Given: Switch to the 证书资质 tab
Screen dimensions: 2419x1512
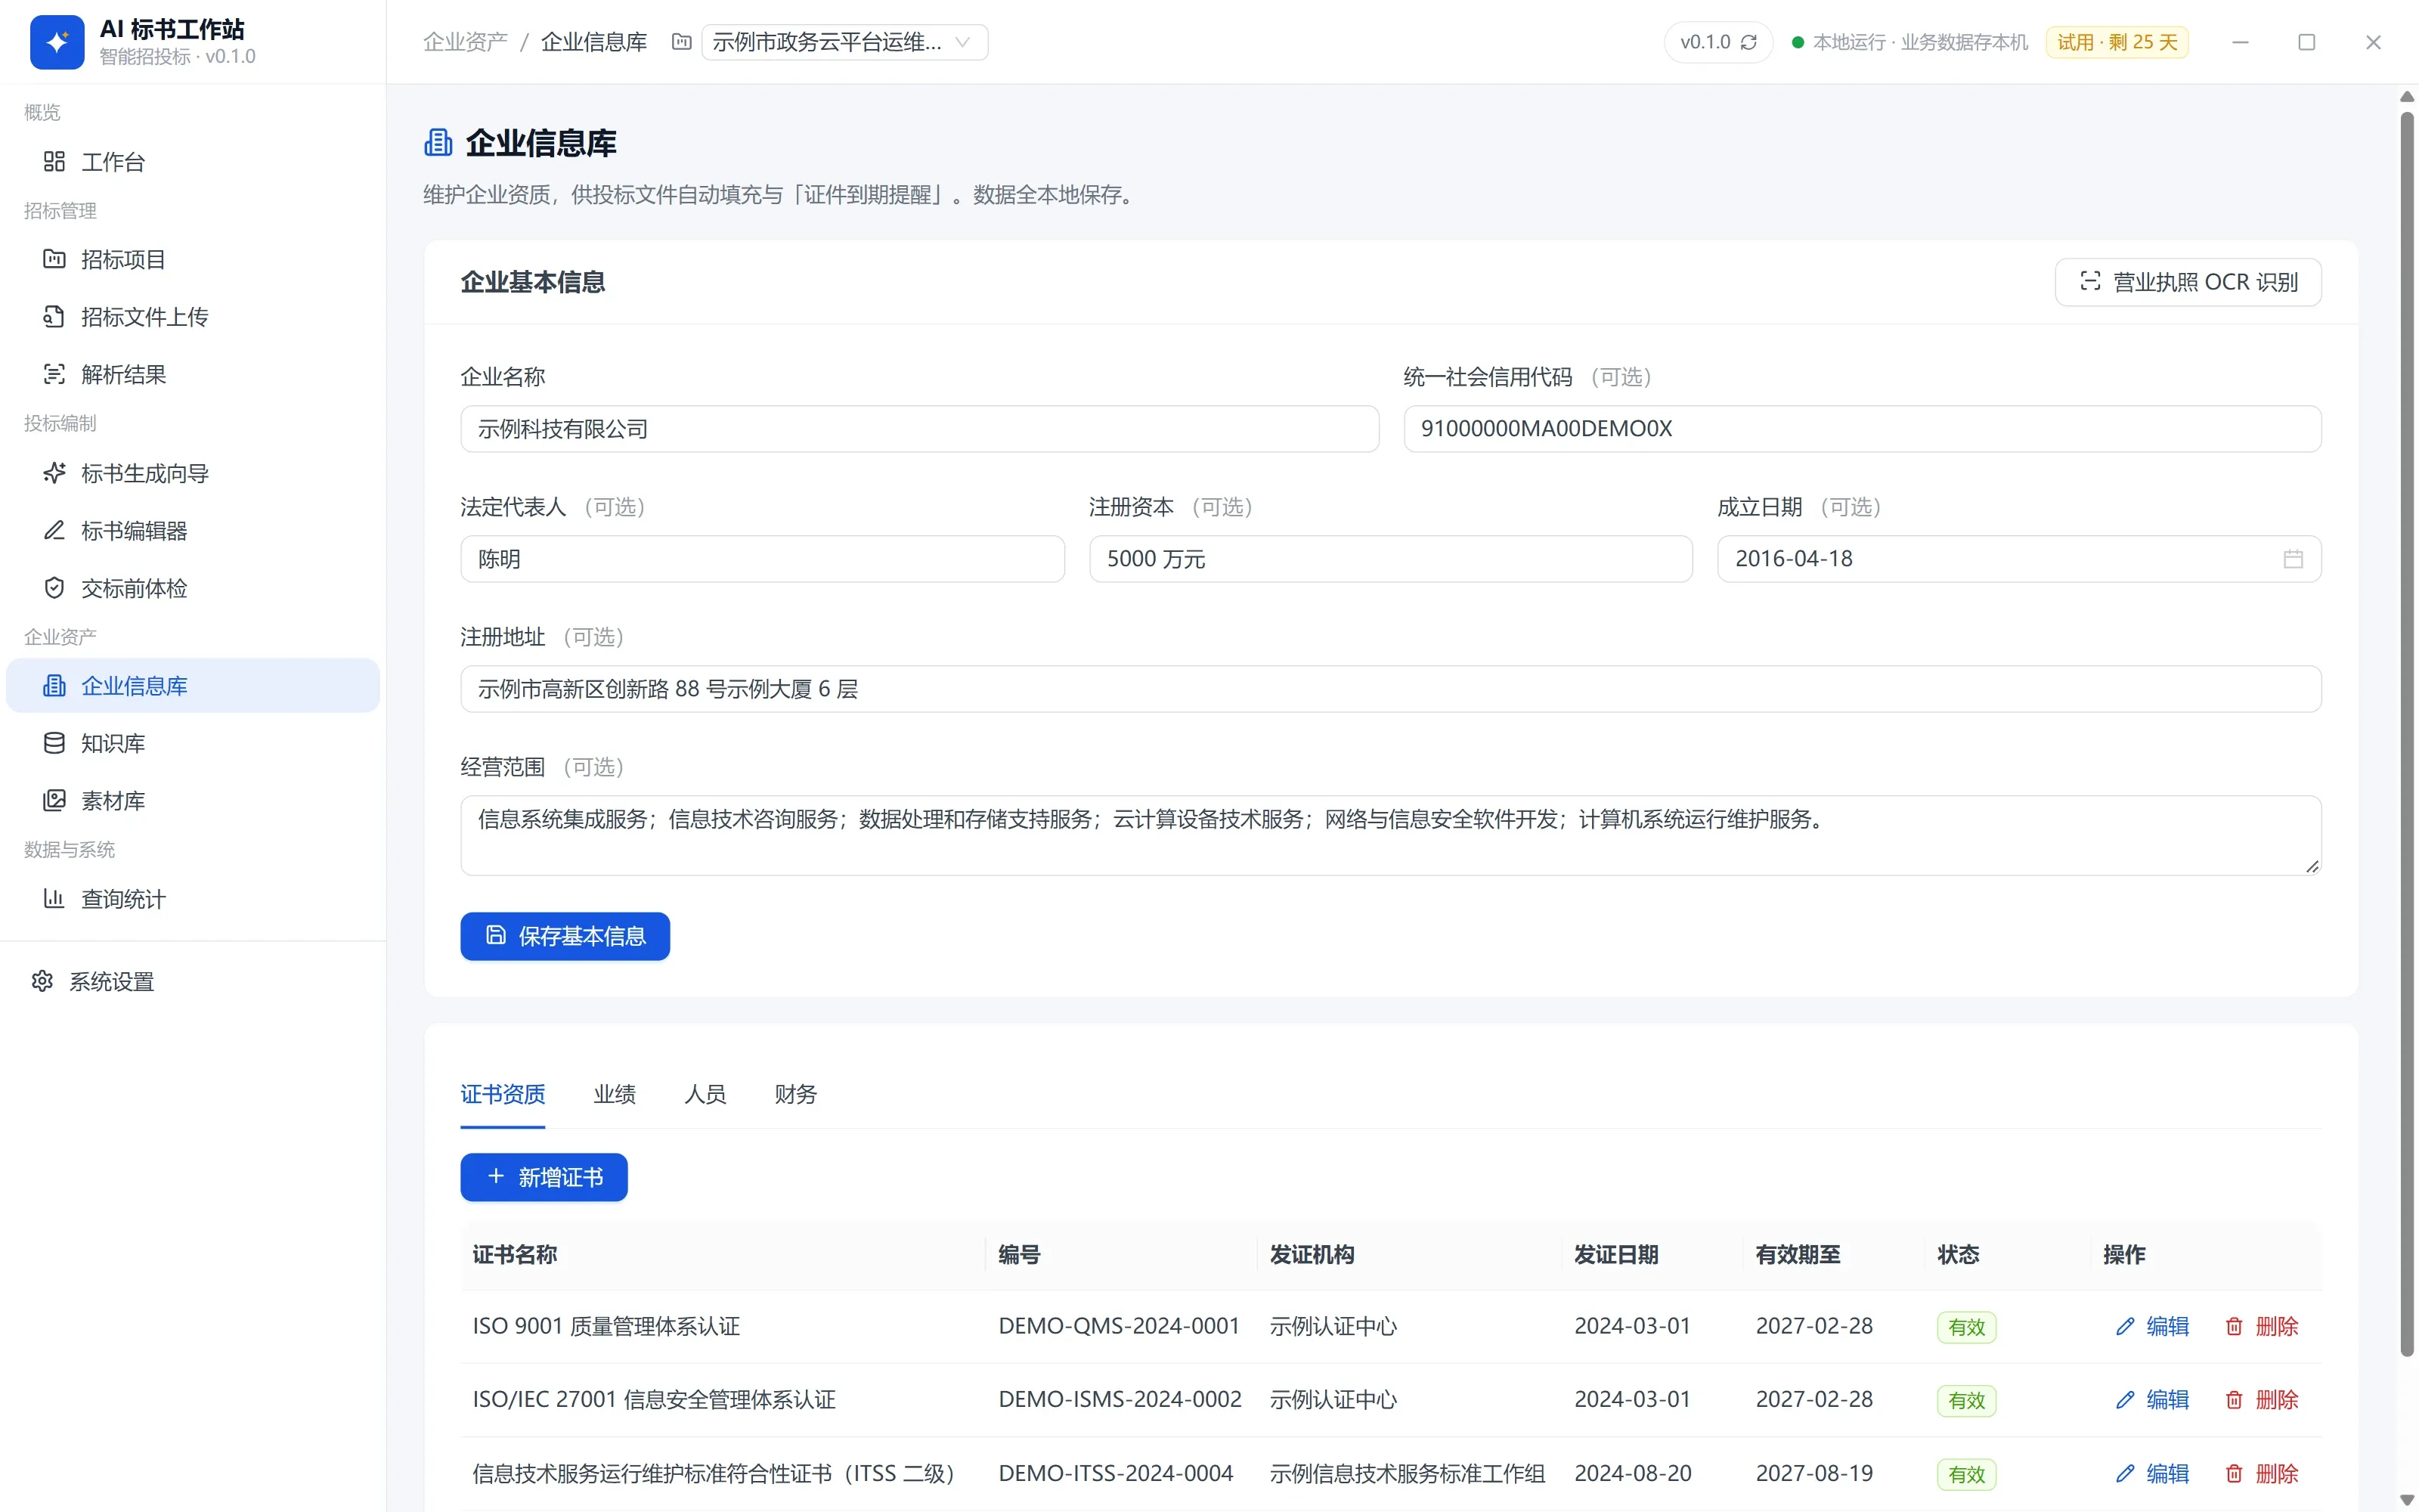Looking at the screenshot, I should (x=503, y=1094).
